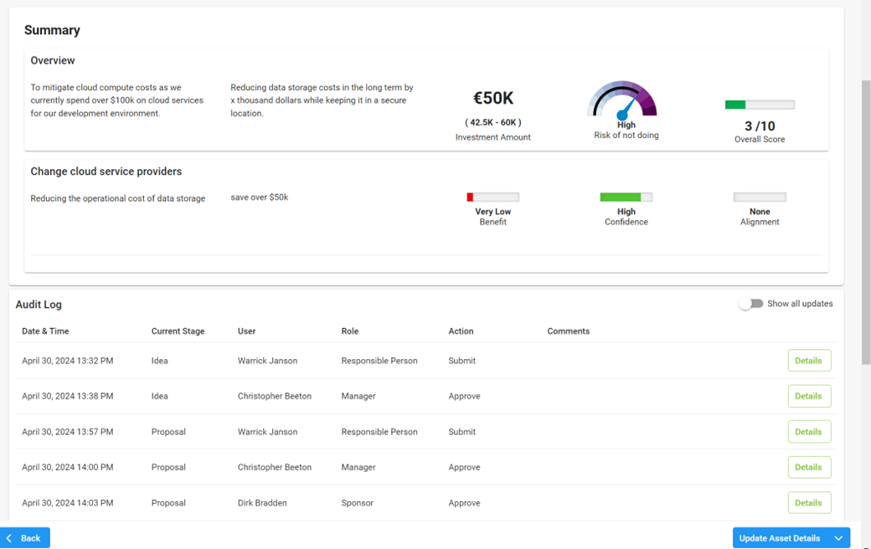Image resolution: width=871 pixels, height=549 pixels.
Task: Click the Overall Score progress bar
Action: pos(760,104)
